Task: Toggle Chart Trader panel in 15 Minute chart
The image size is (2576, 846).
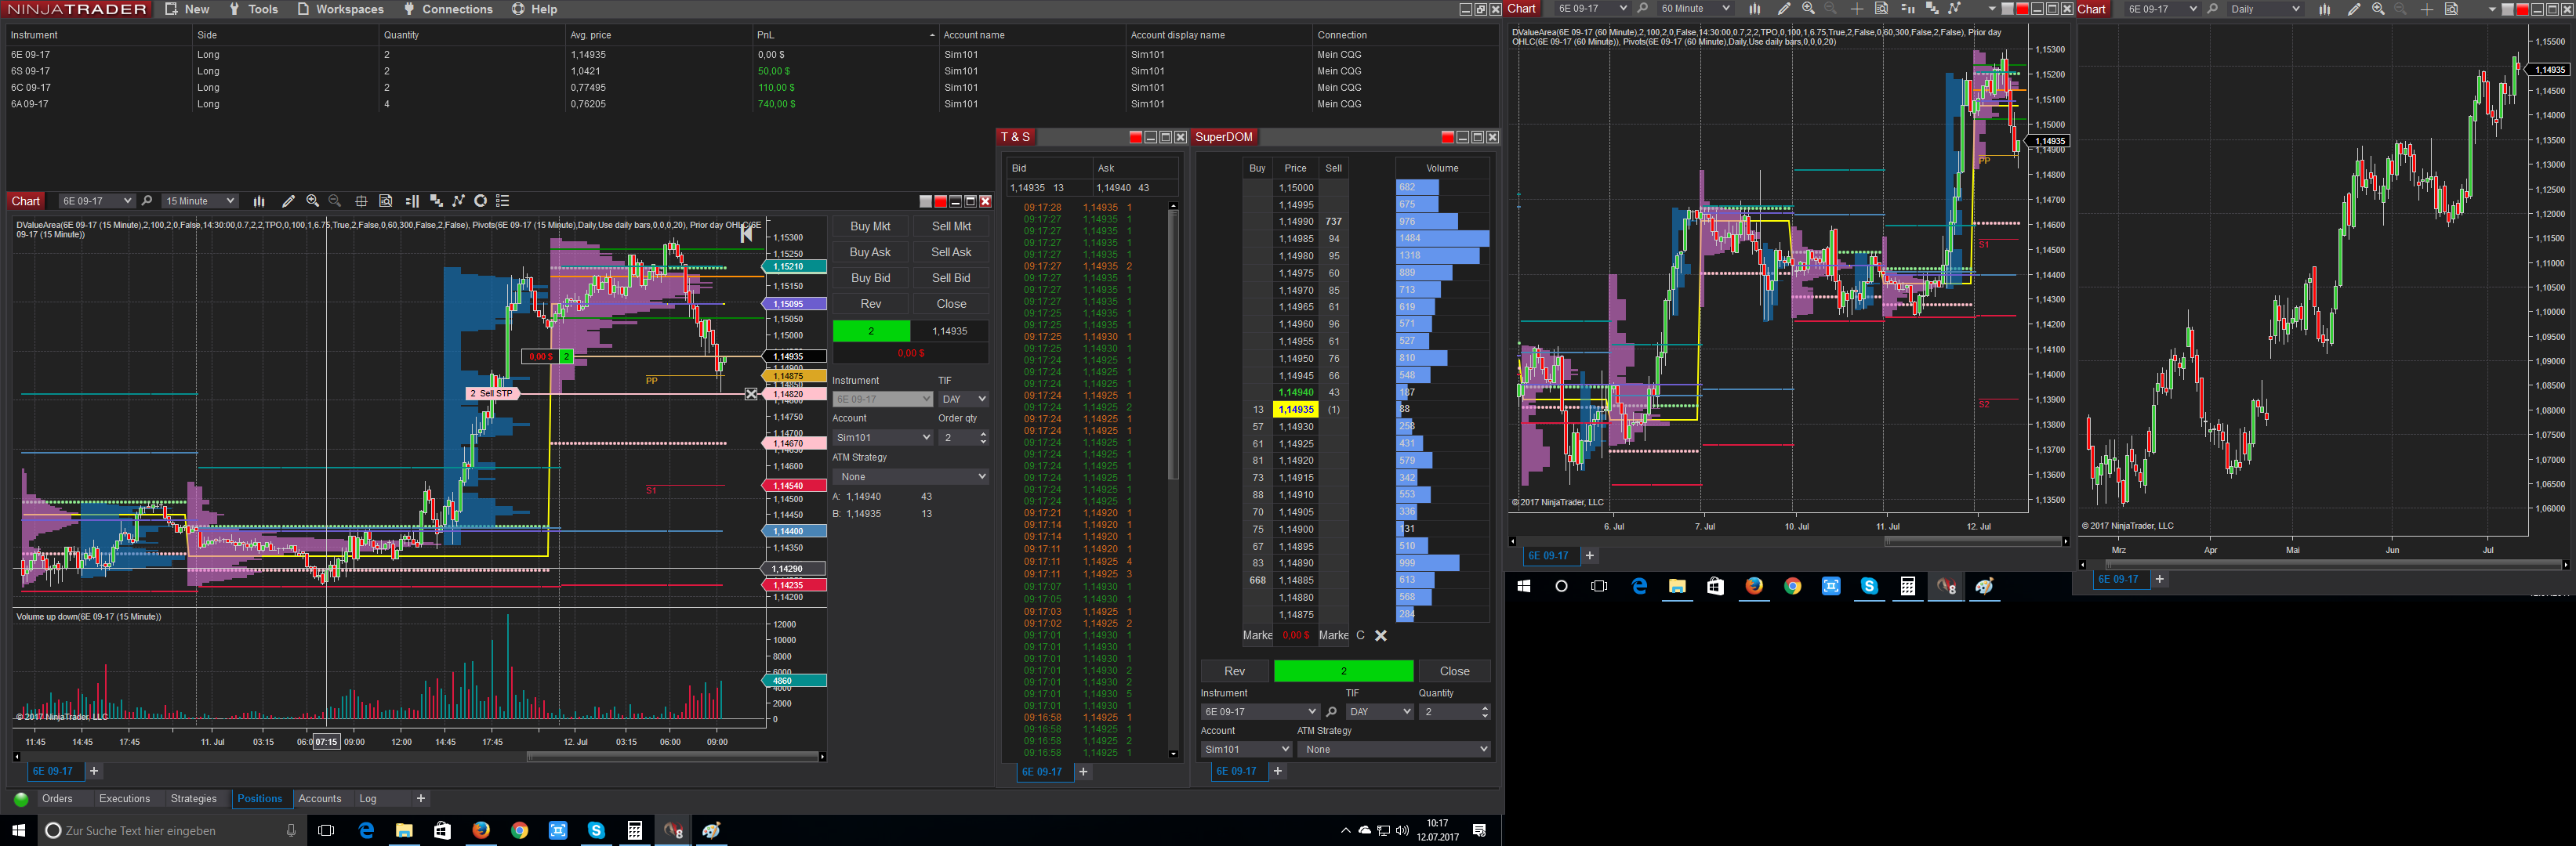Action: [412, 201]
